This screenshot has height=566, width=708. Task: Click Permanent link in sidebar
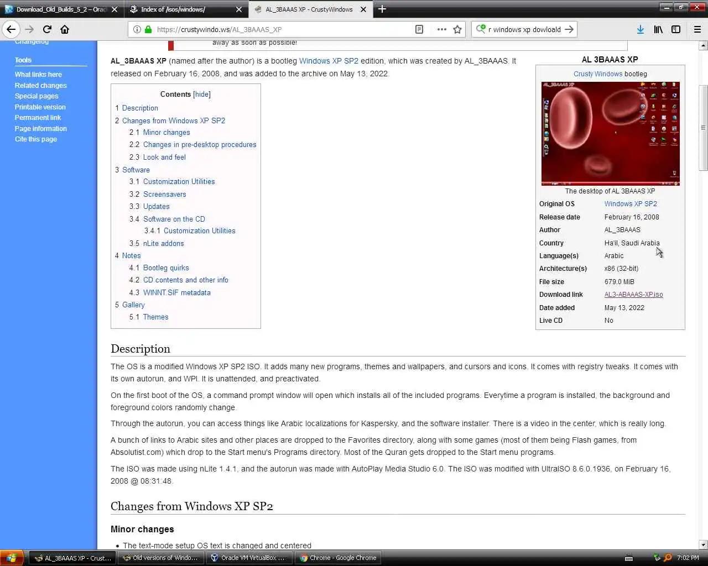[x=38, y=118]
